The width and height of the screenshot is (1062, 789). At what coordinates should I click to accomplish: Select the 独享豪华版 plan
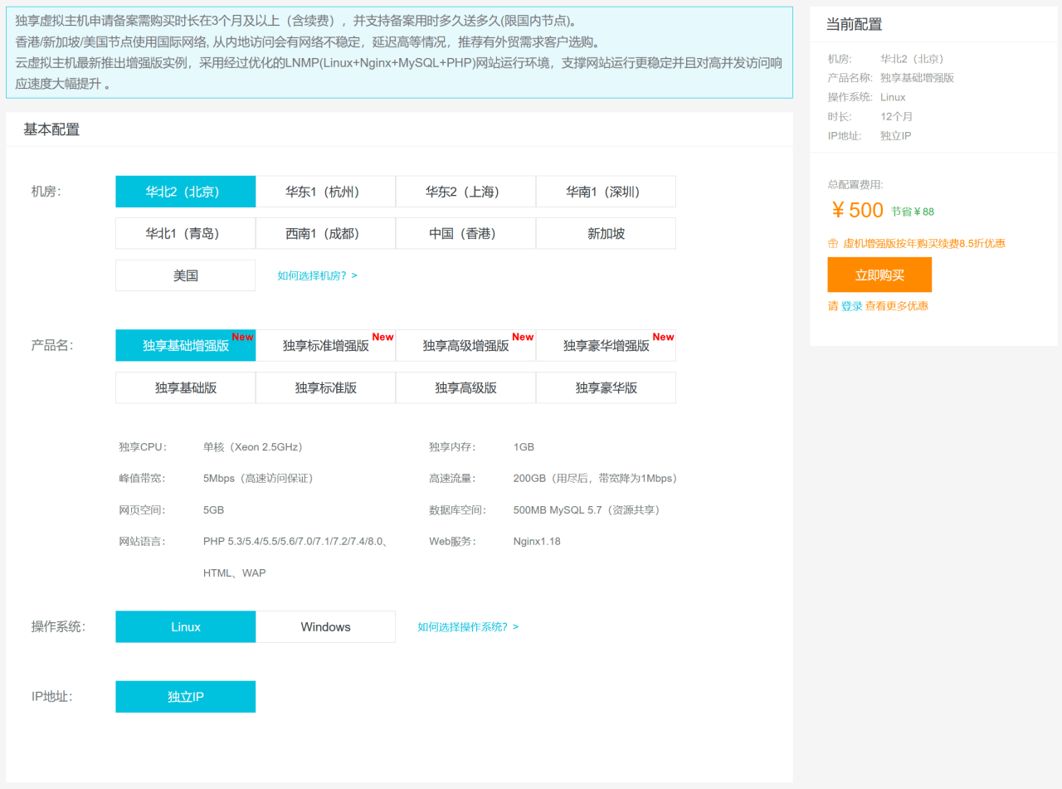pyautogui.click(x=605, y=387)
